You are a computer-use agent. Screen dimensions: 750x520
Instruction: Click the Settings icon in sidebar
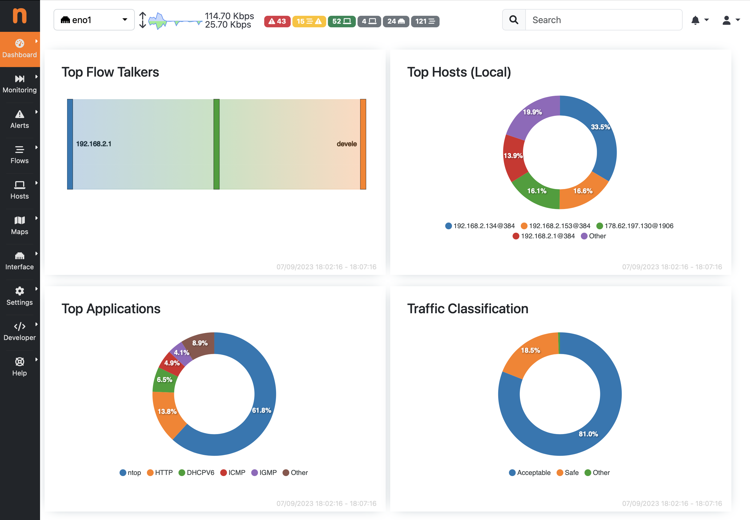coord(19,290)
